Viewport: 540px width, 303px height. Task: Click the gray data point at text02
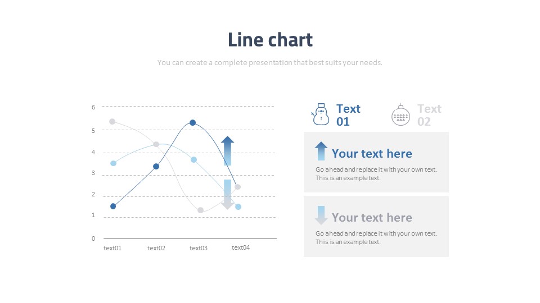point(156,144)
